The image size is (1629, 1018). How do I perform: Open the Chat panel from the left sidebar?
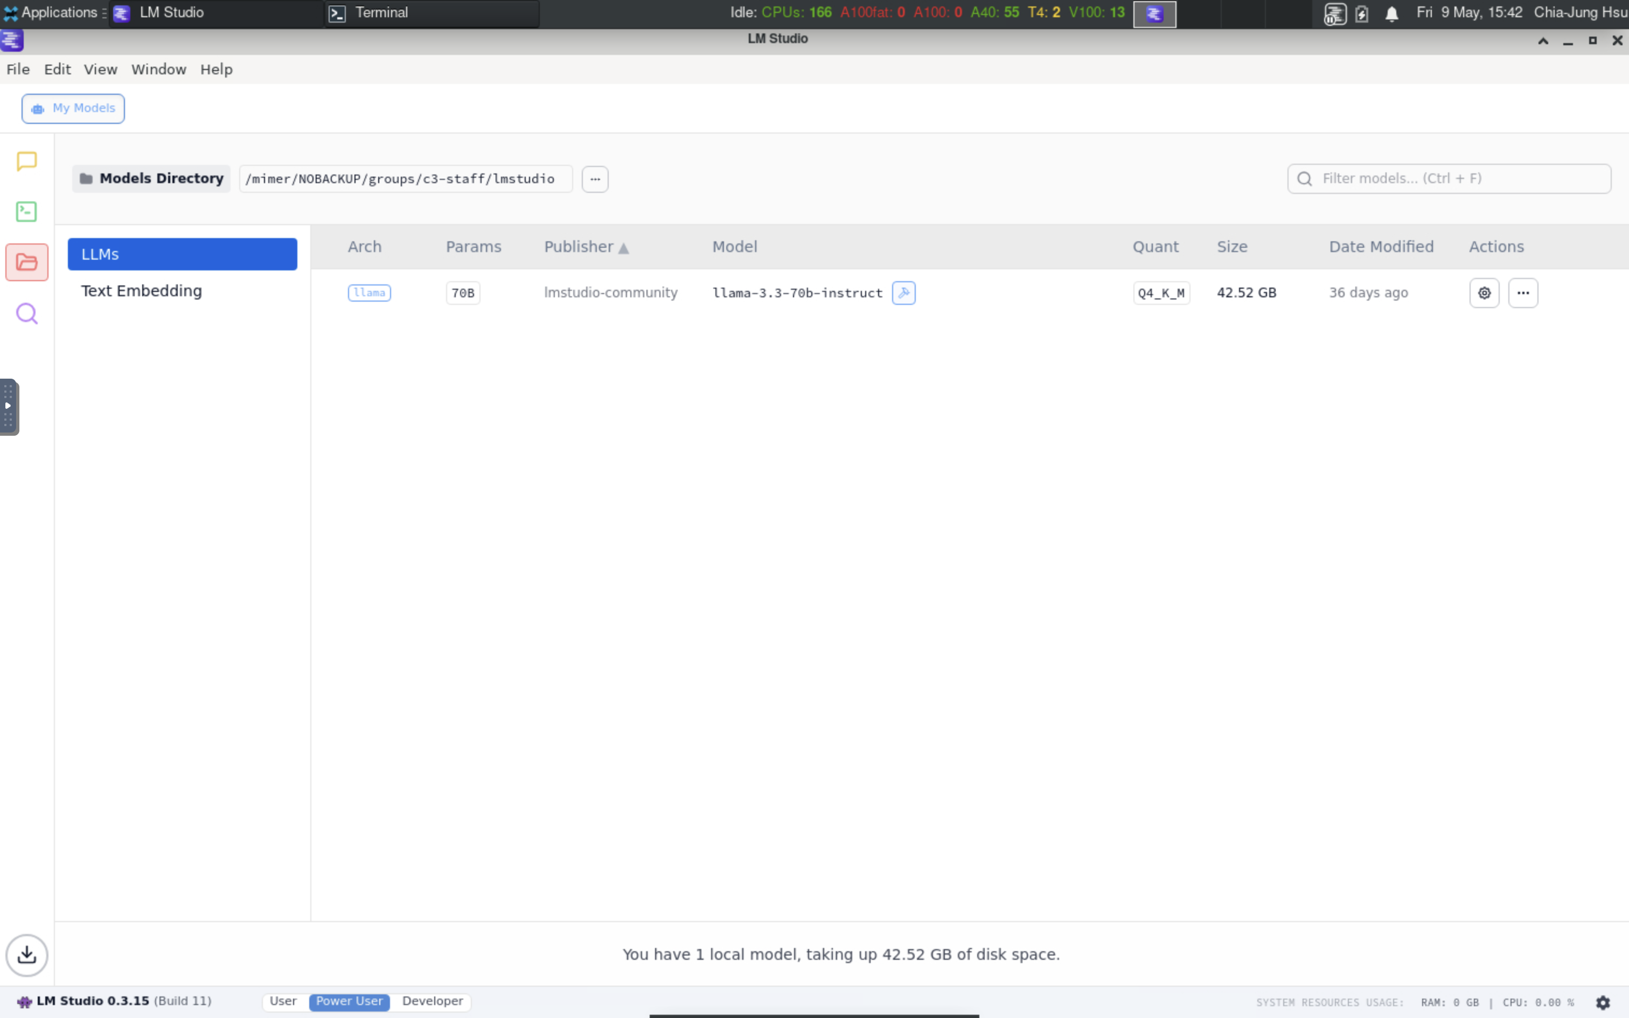point(26,162)
